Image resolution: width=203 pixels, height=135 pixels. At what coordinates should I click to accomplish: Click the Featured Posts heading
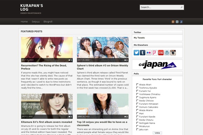[31, 31]
